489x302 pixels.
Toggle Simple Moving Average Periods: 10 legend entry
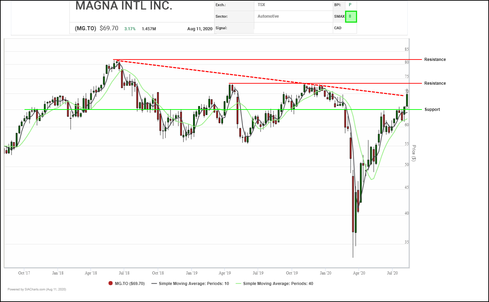coord(194,284)
